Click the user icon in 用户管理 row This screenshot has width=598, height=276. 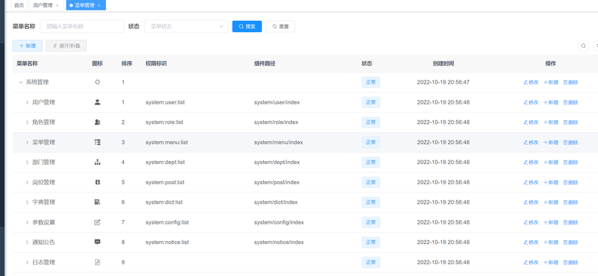click(97, 102)
